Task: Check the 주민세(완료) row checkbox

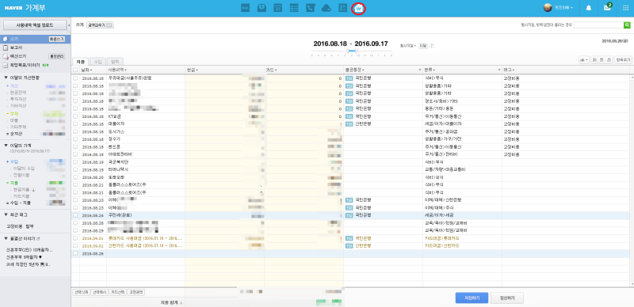Action: point(75,215)
